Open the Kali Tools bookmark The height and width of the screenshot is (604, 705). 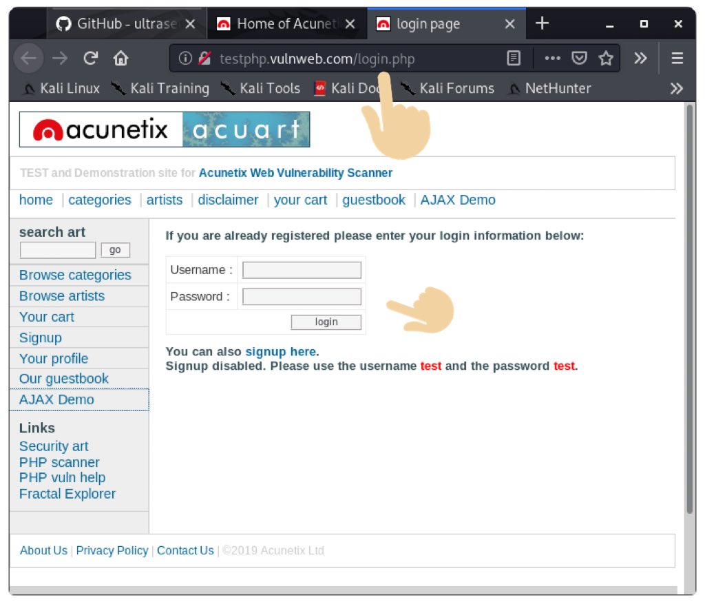pyautogui.click(x=260, y=88)
